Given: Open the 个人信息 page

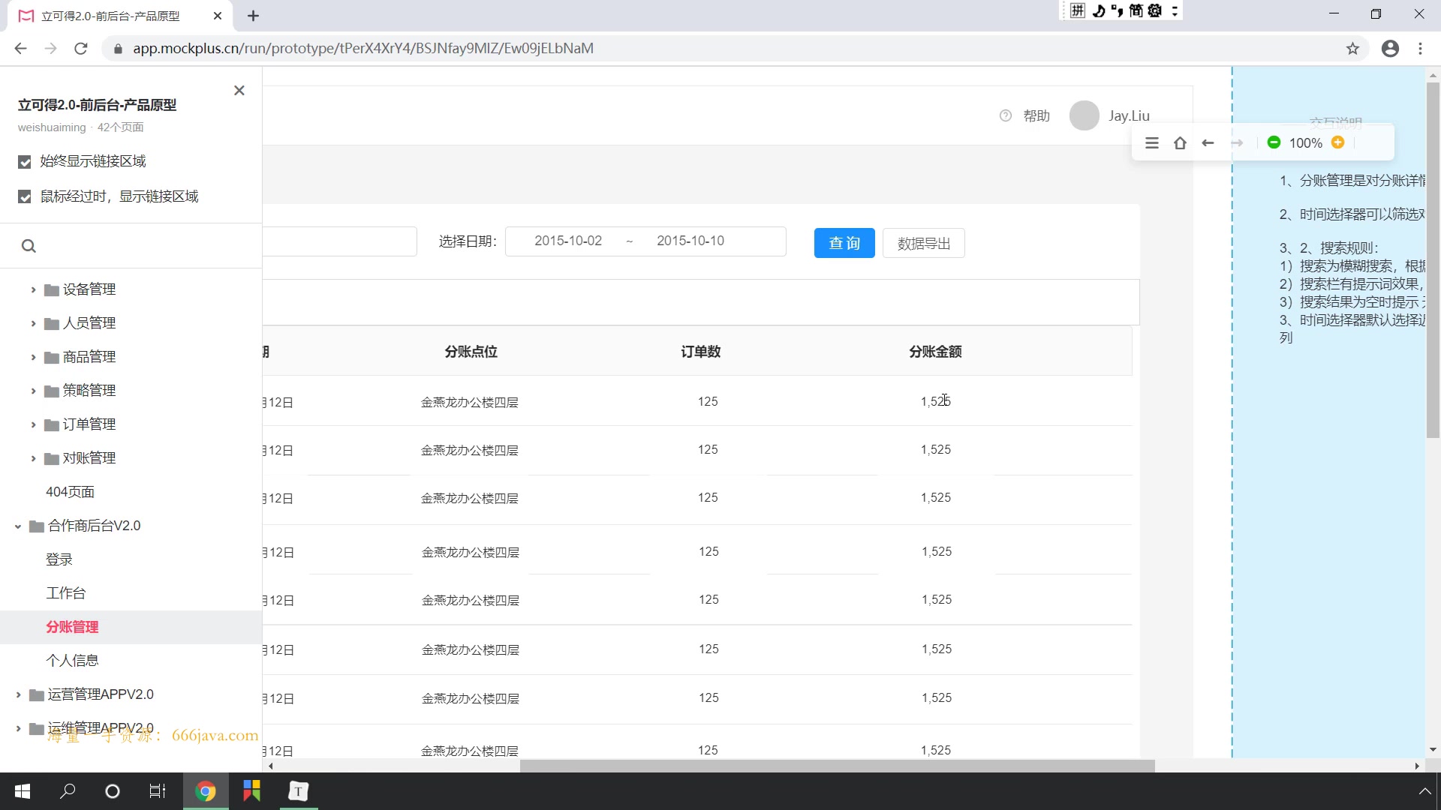Looking at the screenshot, I should [72, 661].
